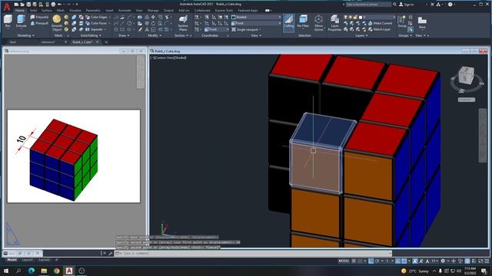492x276 pixels.
Task: Switch to the Layout1 tab
Action: pos(28,260)
